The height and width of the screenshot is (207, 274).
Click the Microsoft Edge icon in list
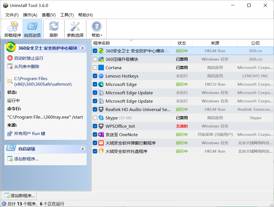coord(101,84)
